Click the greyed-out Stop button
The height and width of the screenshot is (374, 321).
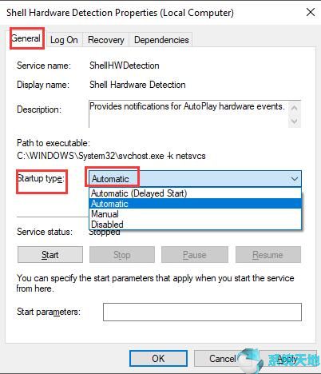[x=122, y=255]
